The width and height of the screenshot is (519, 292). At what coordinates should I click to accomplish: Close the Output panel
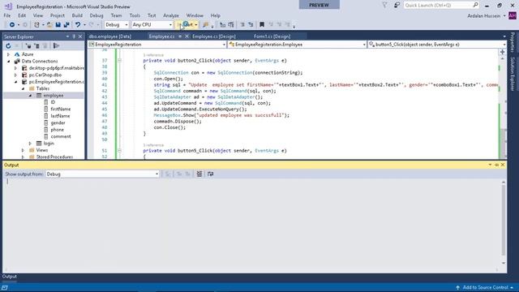(503, 165)
